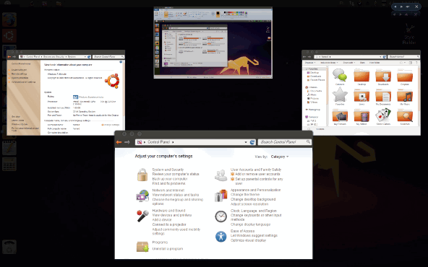Open My Videos folder in Explorer window

coord(361,115)
